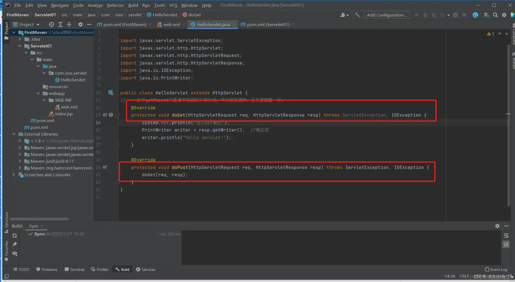
Task: Click the user account icon in toolbar
Action: (x=345, y=15)
